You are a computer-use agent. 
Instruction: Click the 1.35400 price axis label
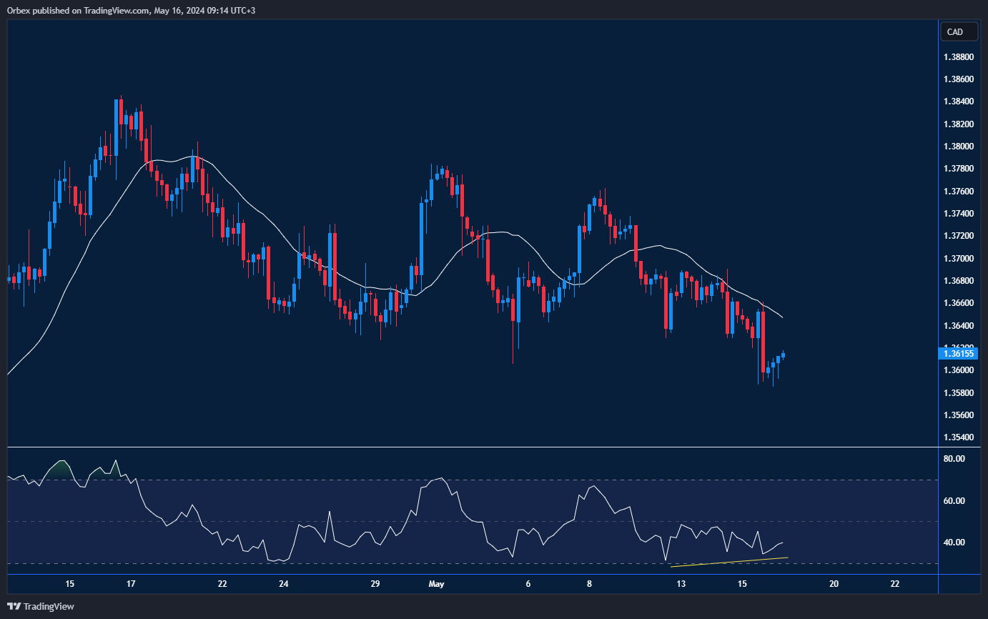point(957,437)
